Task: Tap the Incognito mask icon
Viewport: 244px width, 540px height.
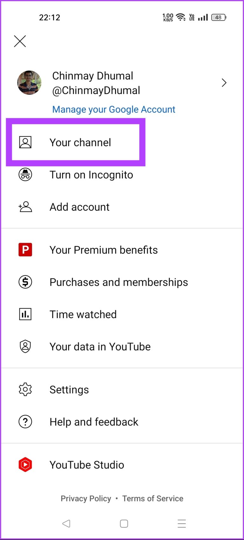Action: 25,174
